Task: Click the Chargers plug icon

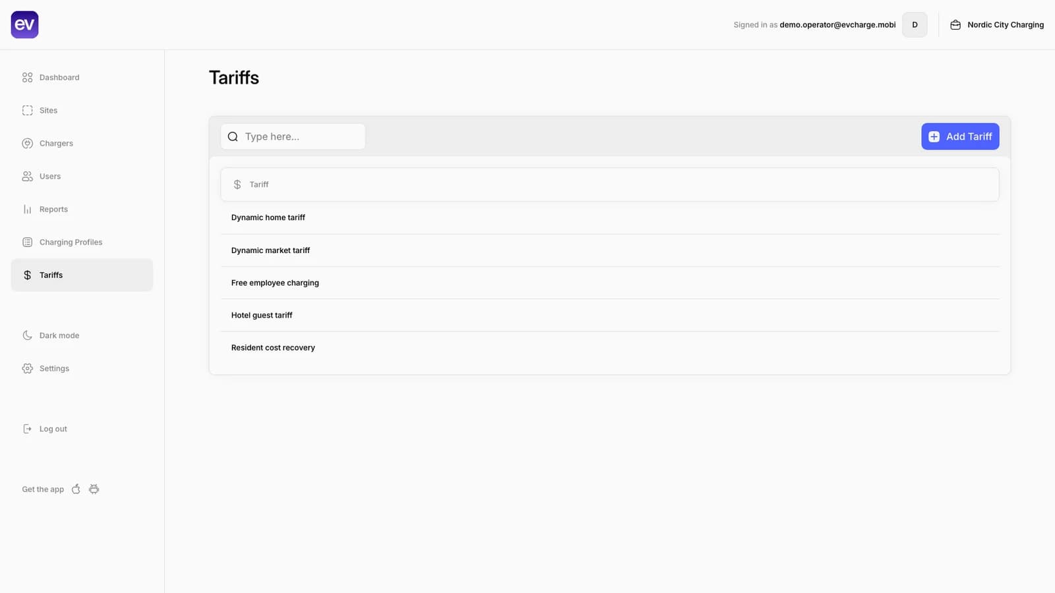Action: 27,143
